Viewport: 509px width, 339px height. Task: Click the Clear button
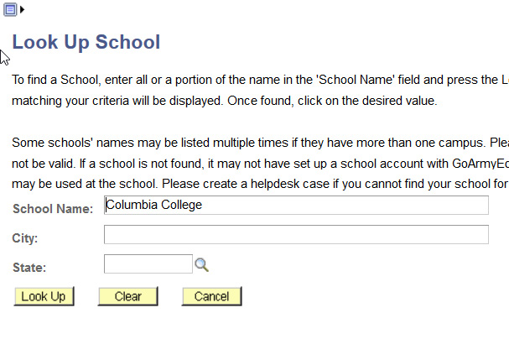coord(127,296)
